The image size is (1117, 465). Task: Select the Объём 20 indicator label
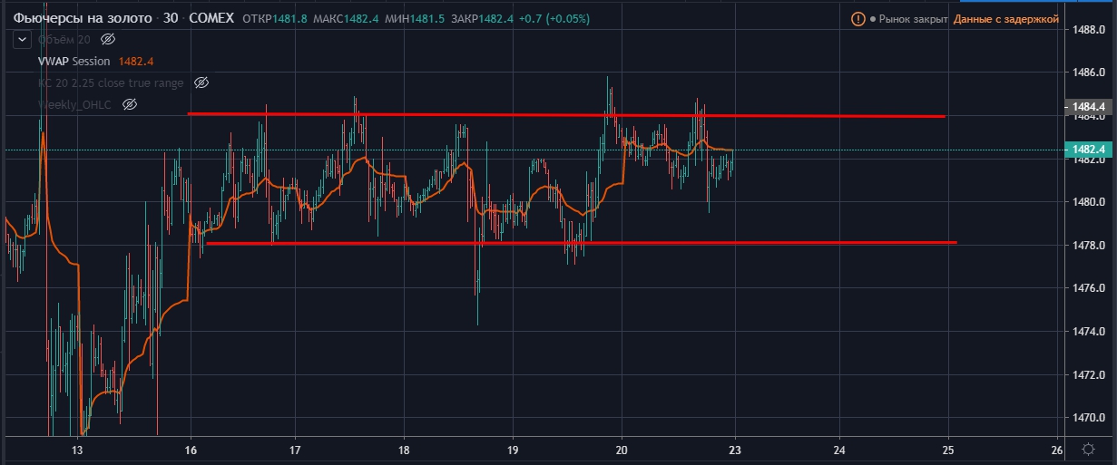(x=64, y=39)
